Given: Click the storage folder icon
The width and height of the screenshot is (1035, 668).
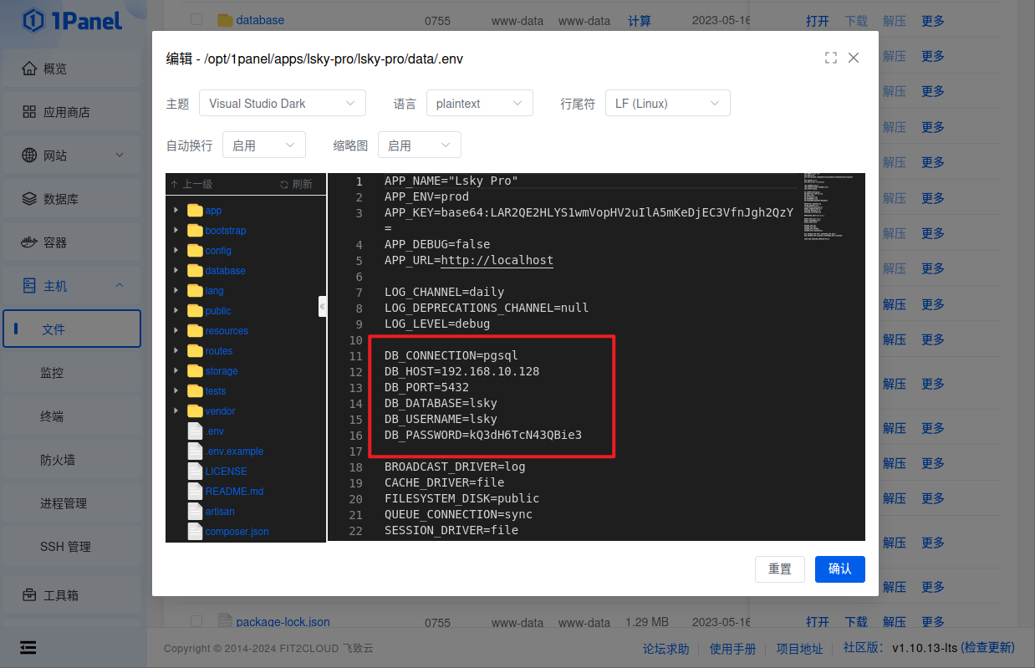Looking at the screenshot, I should point(195,371).
